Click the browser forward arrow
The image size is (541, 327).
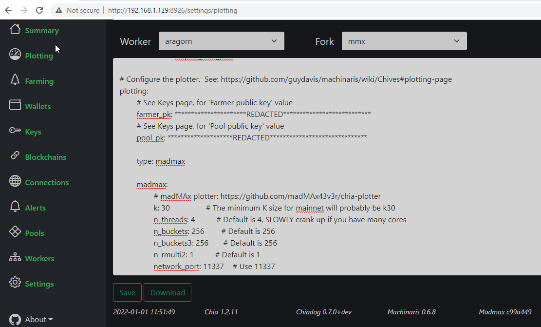point(24,10)
